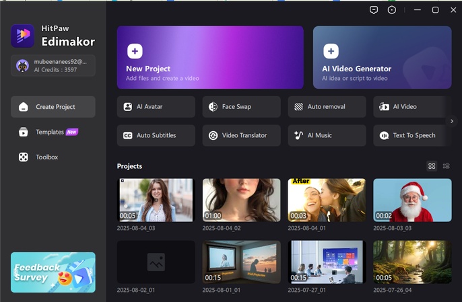Viewport: 462px width, 302px height.
Task: Click the plus icon on AI Video Generator
Action: 331,51
